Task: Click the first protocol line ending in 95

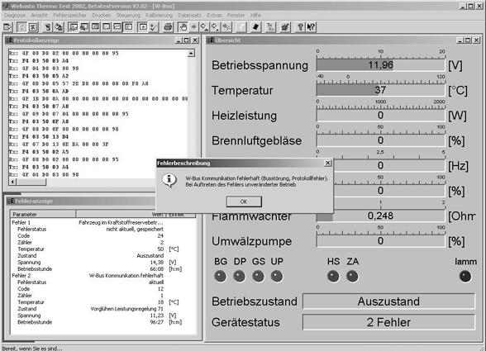Action: (x=64, y=54)
